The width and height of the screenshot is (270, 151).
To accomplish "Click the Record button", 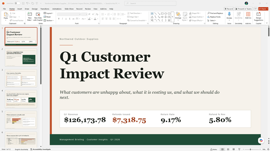I will (x=229, y=9).
